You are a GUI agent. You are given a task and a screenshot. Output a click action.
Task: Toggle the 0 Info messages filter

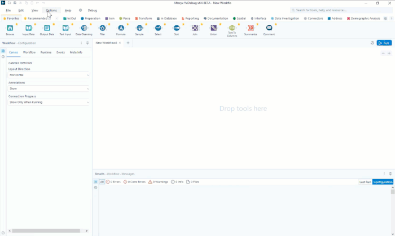coord(177,182)
